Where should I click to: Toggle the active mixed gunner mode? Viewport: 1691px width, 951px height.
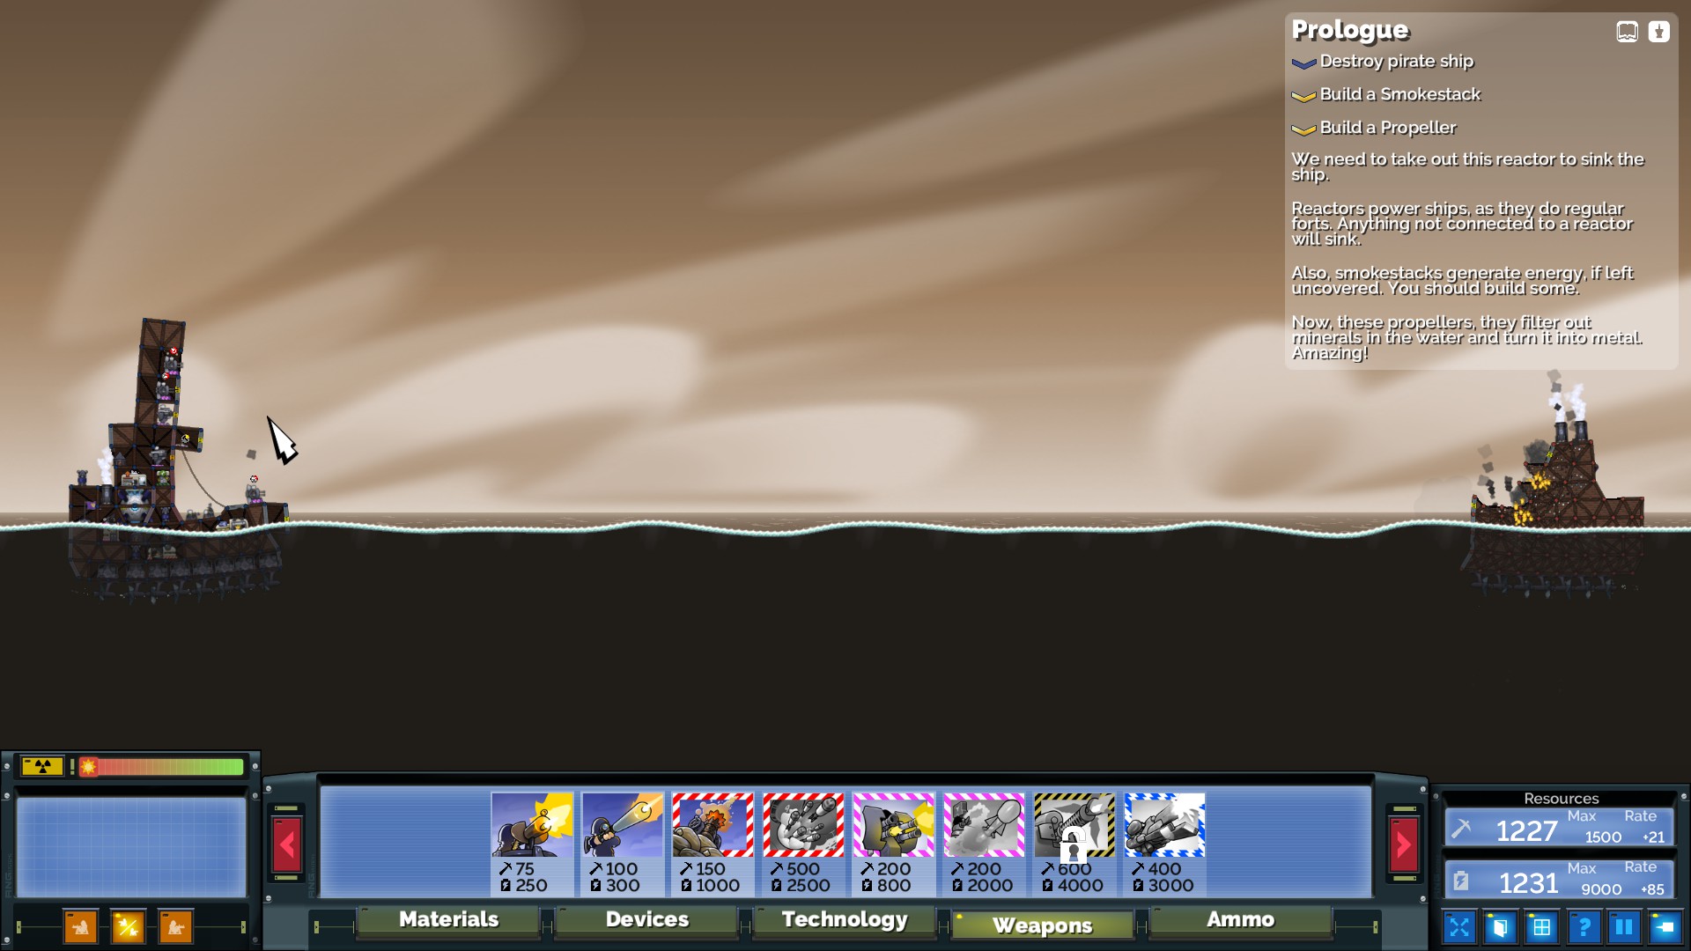click(x=128, y=926)
